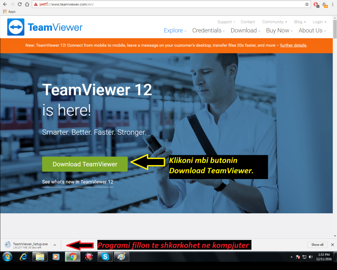
Task: Visit the Community link
Action: pos(274,22)
